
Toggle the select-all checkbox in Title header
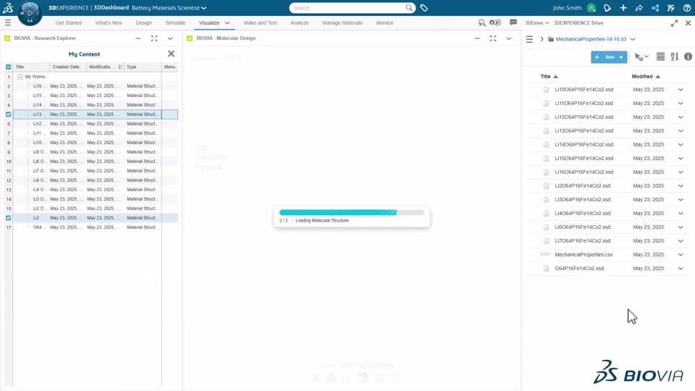pos(9,67)
